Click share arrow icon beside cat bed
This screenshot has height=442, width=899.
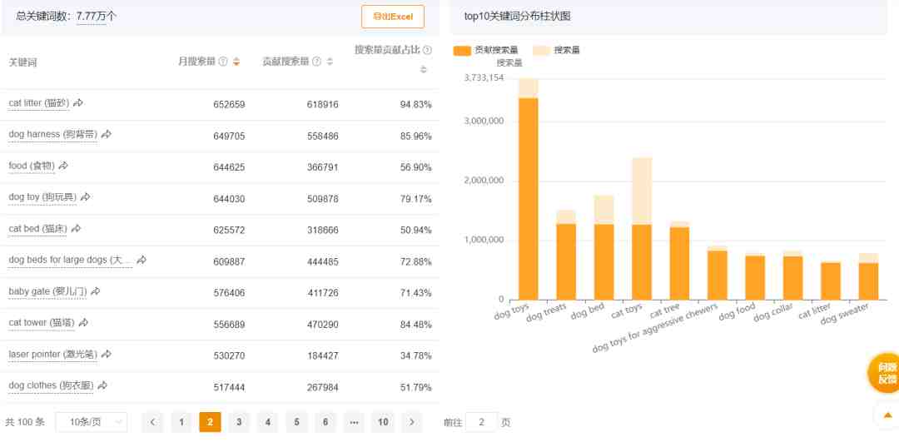(77, 229)
